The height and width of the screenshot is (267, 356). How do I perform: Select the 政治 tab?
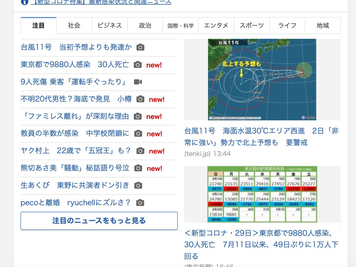[145, 26]
